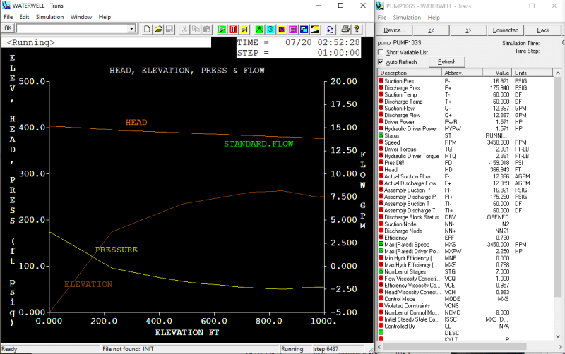Click green icon beside Number of Stages
Image resolution: width=565 pixels, height=354 pixels.
coord(381,271)
